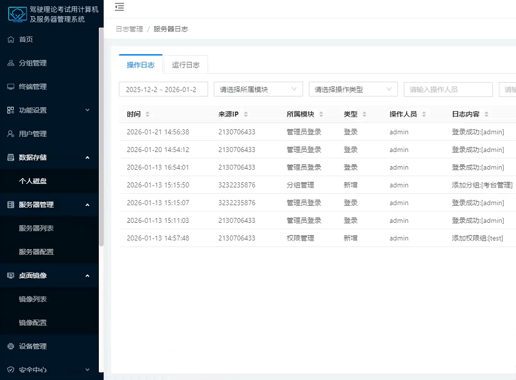Viewport: 516px width, 380px height.
Task: Sort the table by the 类型 sort arrows
Action: 364,114
